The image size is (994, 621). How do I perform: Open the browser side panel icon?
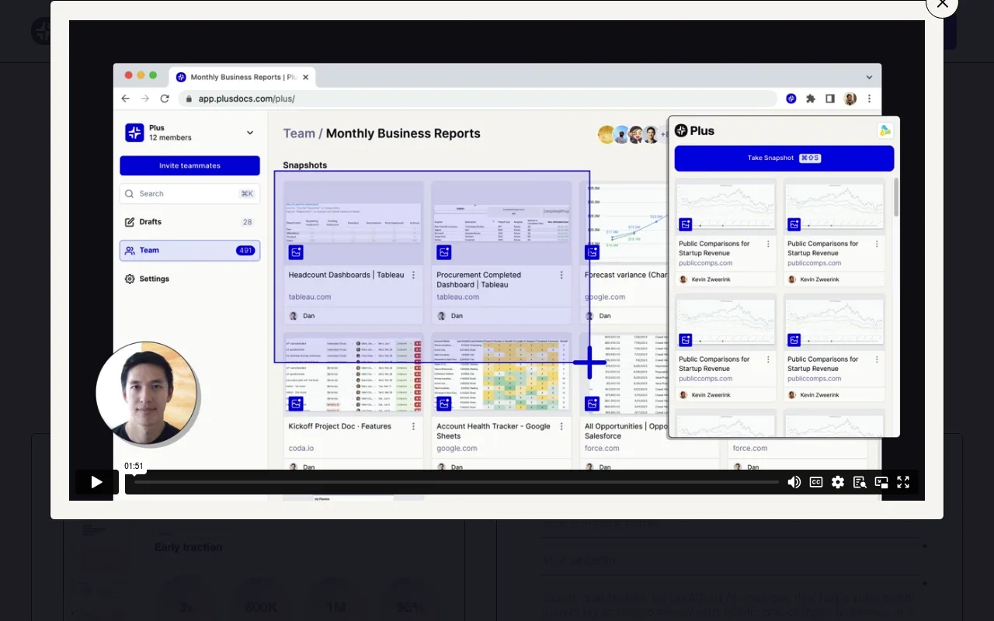pos(830,99)
